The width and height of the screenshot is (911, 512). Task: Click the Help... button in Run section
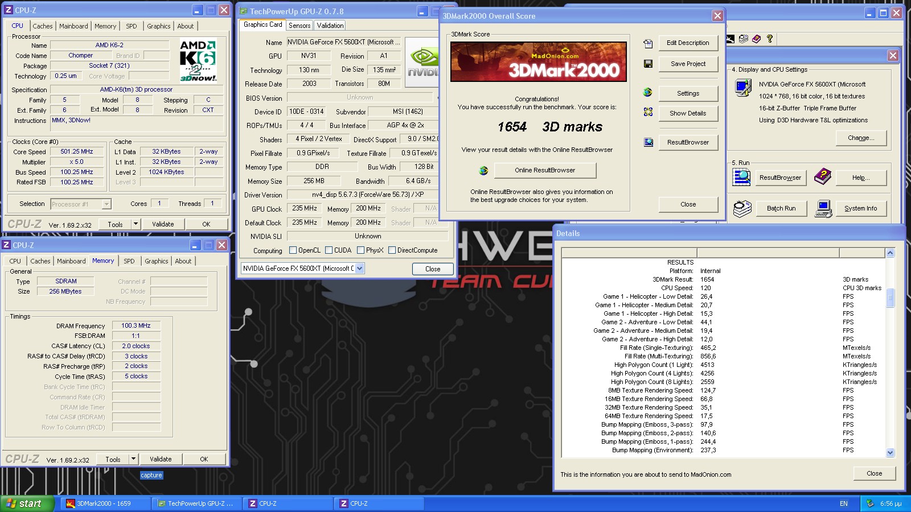point(861,177)
